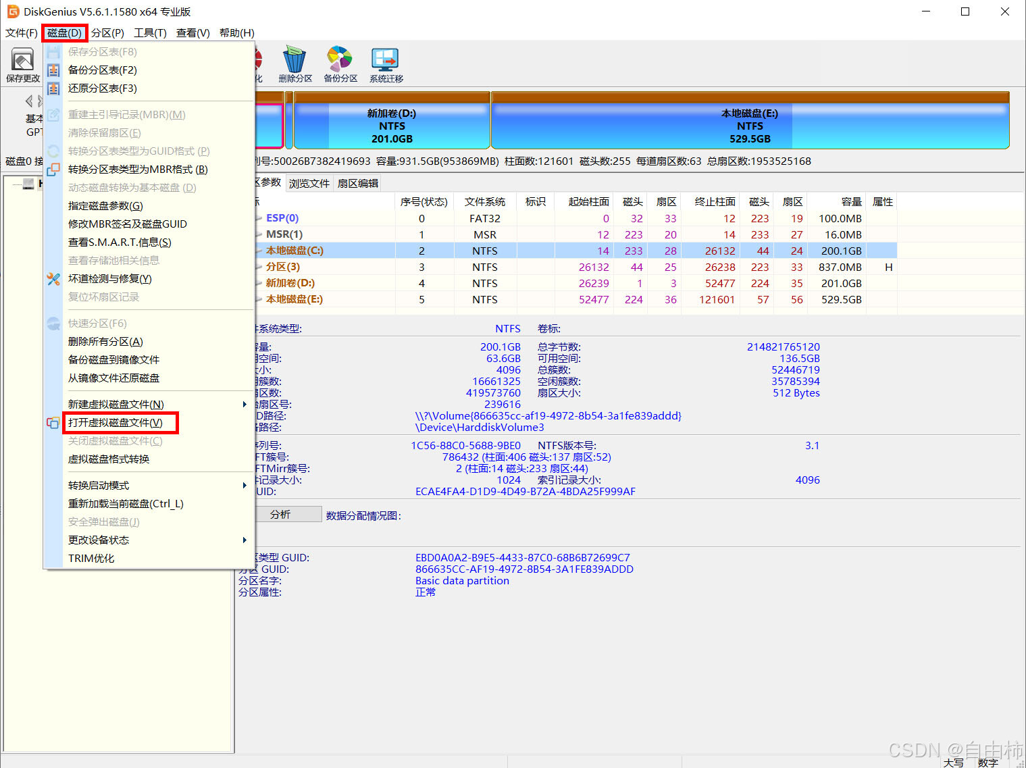Click the 属性 column header
The width and height of the screenshot is (1026, 768).
[x=882, y=202]
